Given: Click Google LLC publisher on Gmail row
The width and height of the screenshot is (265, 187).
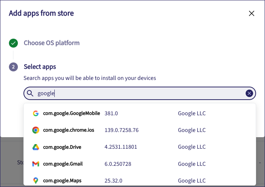Looking at the screenshot, I should tap(191, 164).
